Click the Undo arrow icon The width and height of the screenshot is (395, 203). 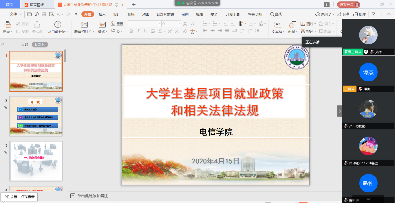click(x=58, y=14)
